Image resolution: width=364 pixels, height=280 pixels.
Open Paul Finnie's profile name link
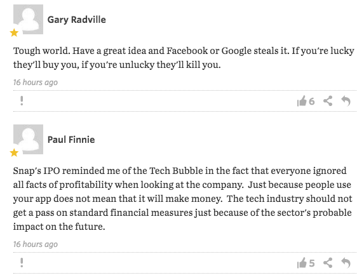71,140
